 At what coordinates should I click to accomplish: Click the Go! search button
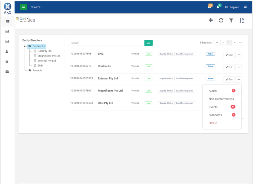pyautogui.click(x=148, y=43)
